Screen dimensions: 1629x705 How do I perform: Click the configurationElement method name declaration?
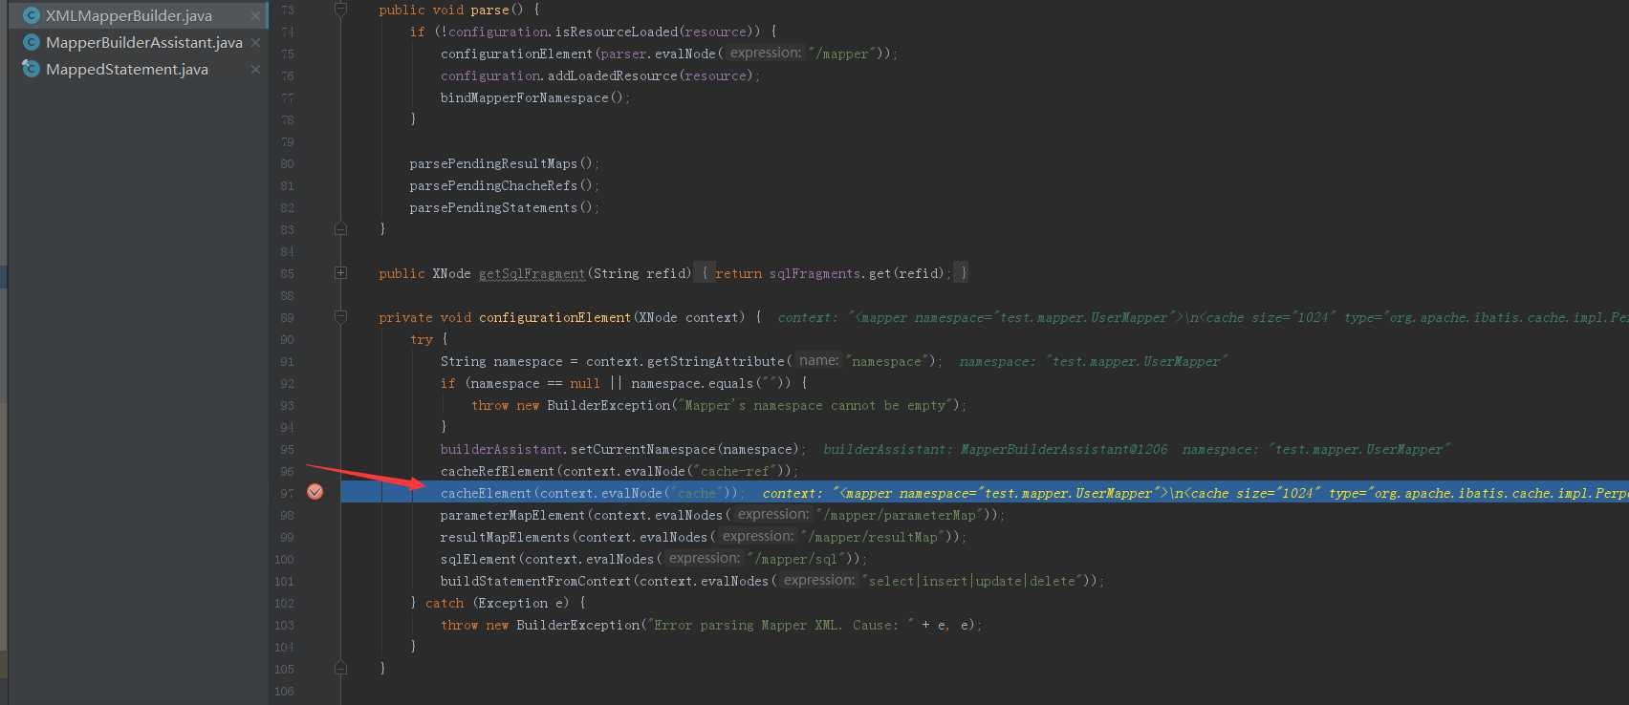[554, 317]
